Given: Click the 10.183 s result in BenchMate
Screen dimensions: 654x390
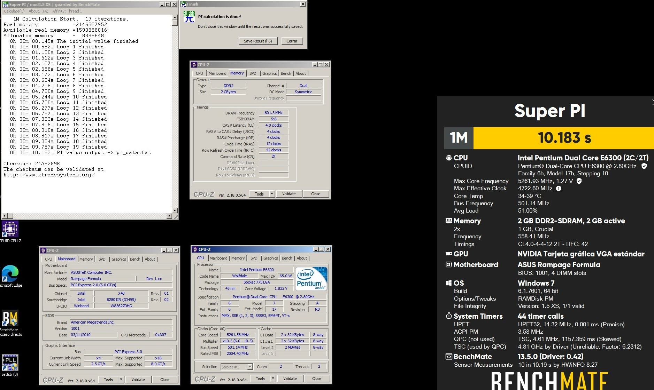Looking at the screenshot, I should coord(564,138).
